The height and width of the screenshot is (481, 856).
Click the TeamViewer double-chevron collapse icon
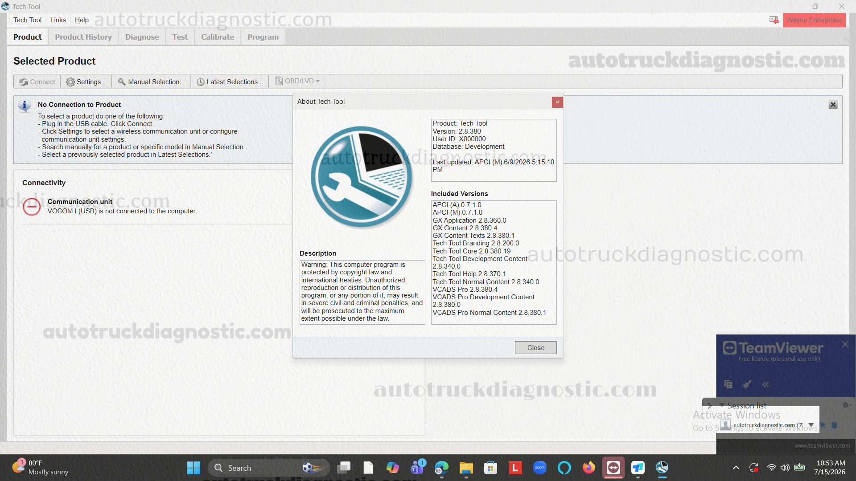pyautogui.click(x=765, y=384)
